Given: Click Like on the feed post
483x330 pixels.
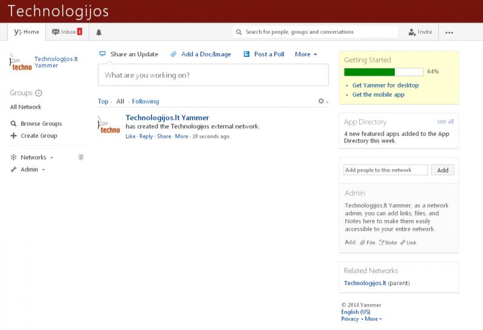Looking at the screenshot, I should (x=130, y=136).
